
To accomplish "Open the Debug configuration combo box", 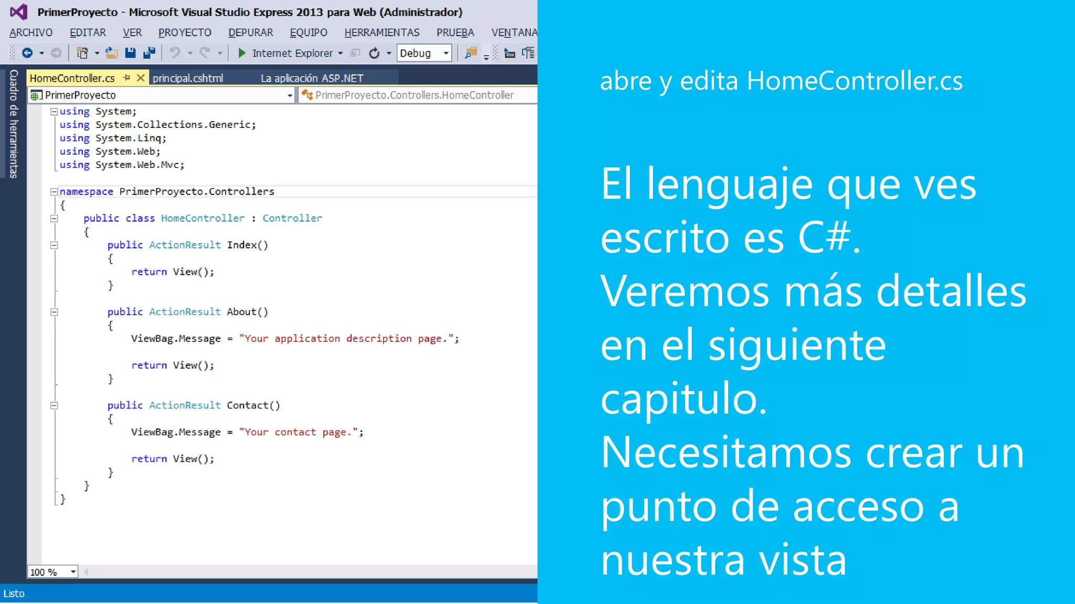I will pyautogui.click(x=424, y=53).
